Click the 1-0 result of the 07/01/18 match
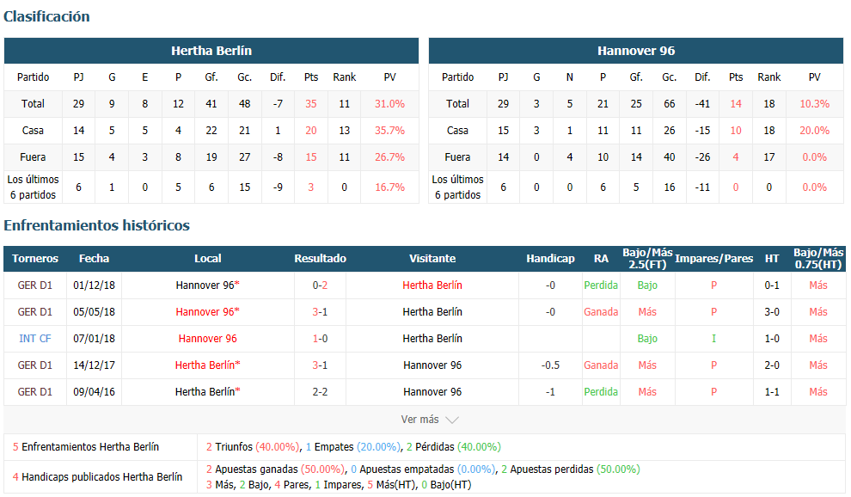 point(321,339)
